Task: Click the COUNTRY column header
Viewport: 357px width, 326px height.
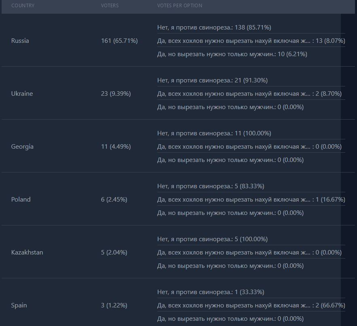Action: [x=23, y=6]
